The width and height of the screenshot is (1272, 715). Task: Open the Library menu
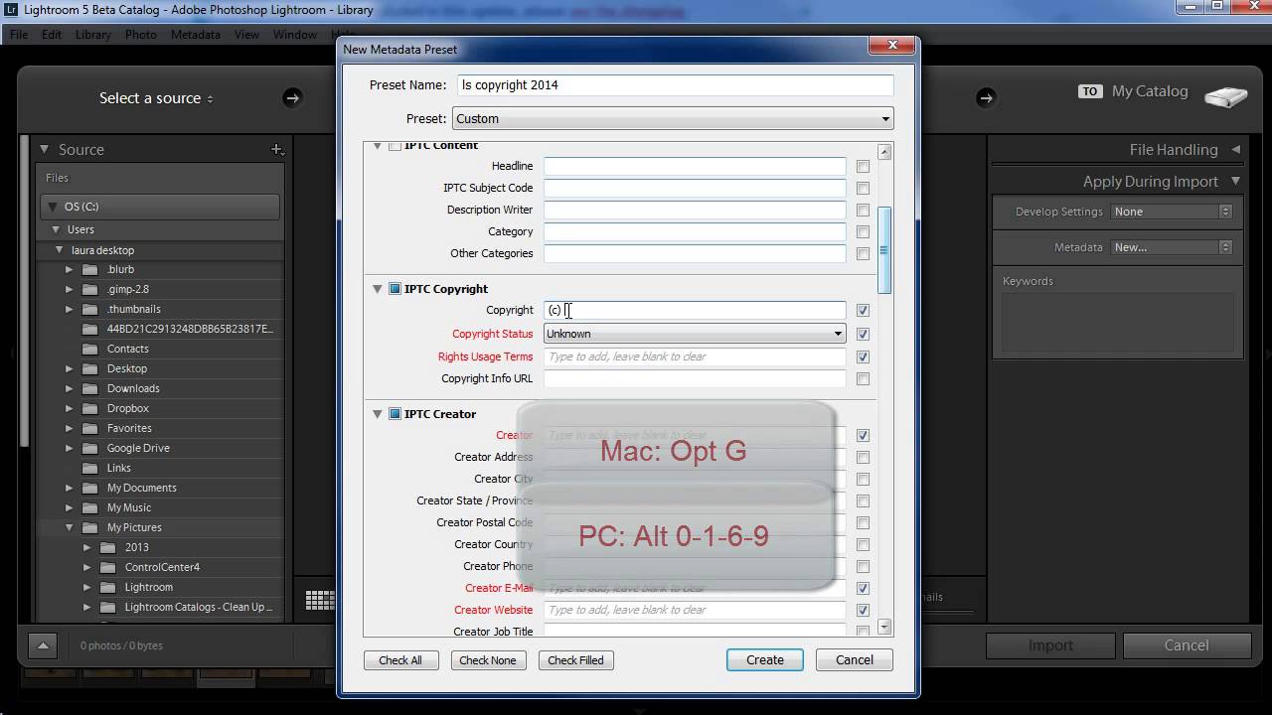[x=93, y=34]
